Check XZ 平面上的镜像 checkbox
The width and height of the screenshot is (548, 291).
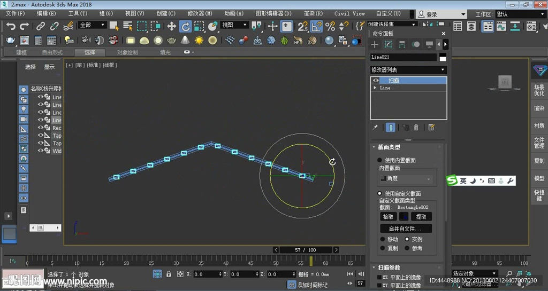pos(379,278)
